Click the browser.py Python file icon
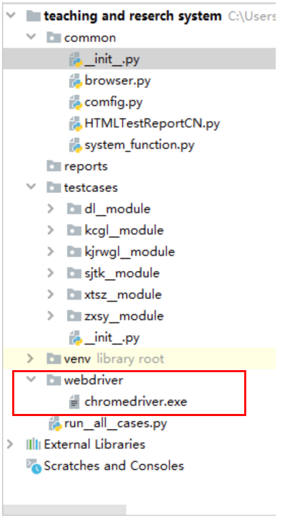 click(x=75, y=82)
